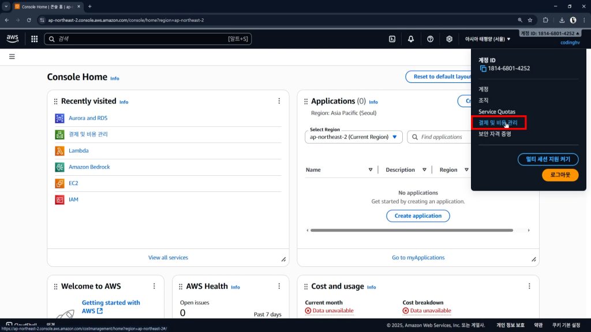Click the EC2 service icon
The image size is (591, 332).
59,183
